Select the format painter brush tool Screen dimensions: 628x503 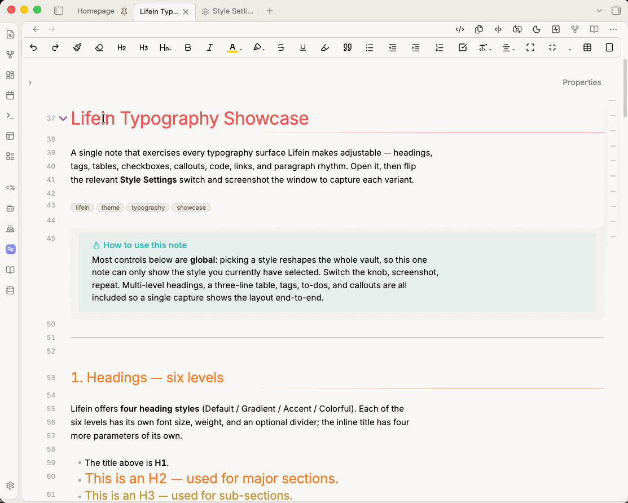pyautogui.click(x=77, y=47)
